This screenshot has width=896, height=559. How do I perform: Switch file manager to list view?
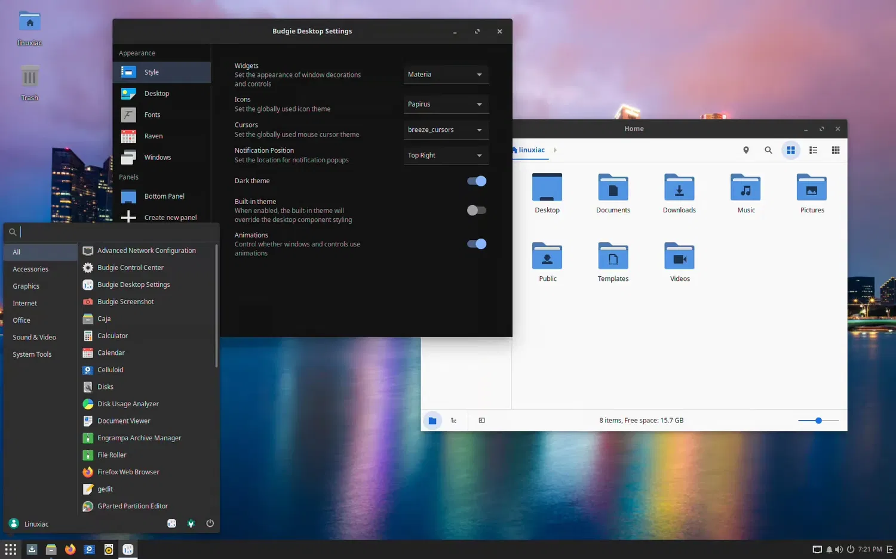(x=813, y=150)
